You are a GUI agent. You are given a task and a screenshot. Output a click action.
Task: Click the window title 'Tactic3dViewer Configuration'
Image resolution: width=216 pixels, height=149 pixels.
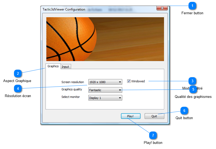[x=64, y=9]
